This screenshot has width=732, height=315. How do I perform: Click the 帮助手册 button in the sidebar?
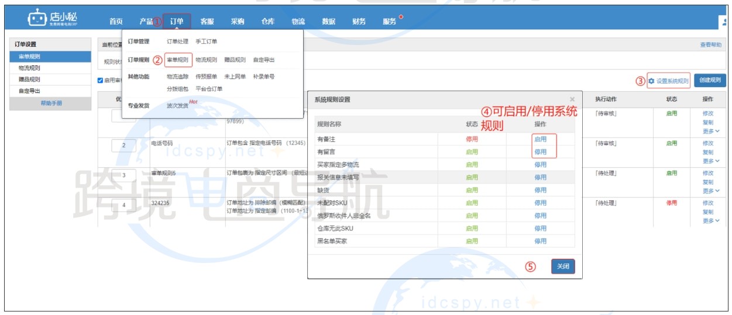[x=51, y=103]
